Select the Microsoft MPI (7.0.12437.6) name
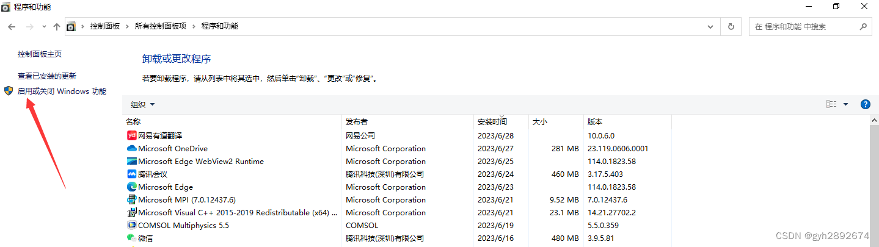This screenshot has width=879, height=247. tap(187, 199)
